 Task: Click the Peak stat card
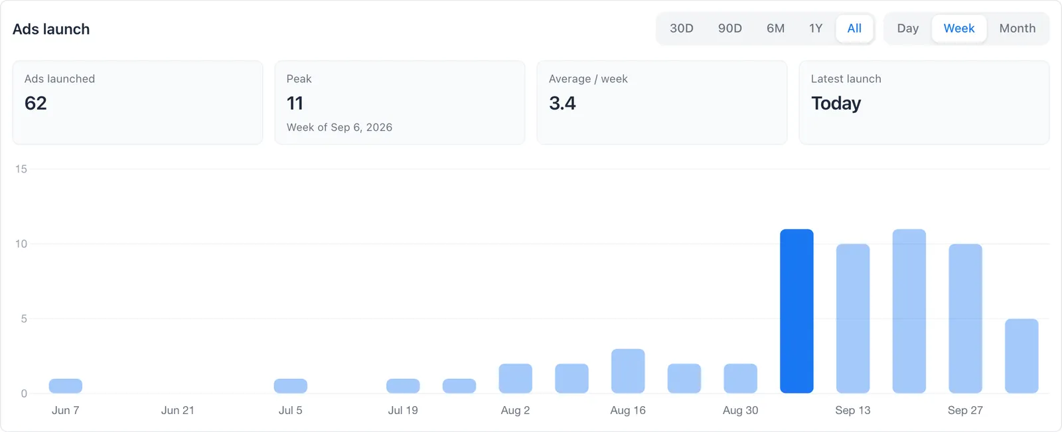coord(400,102)
